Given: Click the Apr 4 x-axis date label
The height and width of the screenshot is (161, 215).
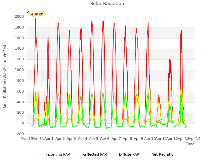Looking at the screenshot, I should pyautogui.click(x=83, y=139).
